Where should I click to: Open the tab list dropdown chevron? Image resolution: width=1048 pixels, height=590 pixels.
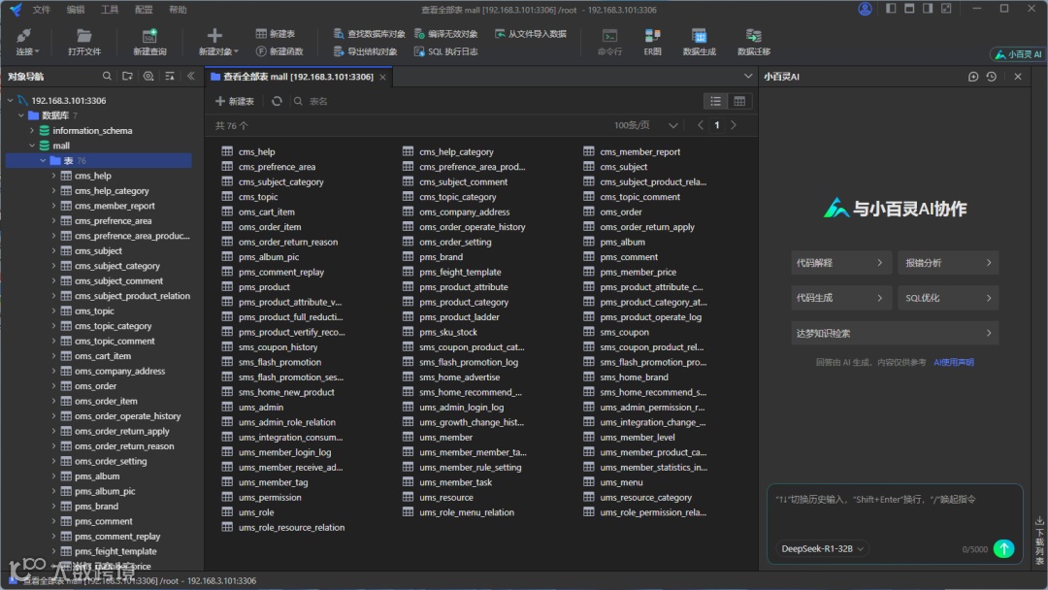[x=748, y=76]
